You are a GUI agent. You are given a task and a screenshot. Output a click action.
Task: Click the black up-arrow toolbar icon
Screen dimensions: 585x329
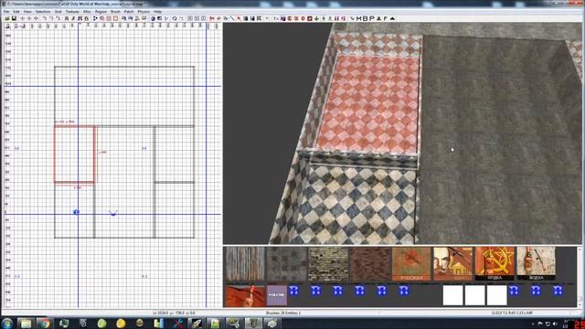coord(392,18)
